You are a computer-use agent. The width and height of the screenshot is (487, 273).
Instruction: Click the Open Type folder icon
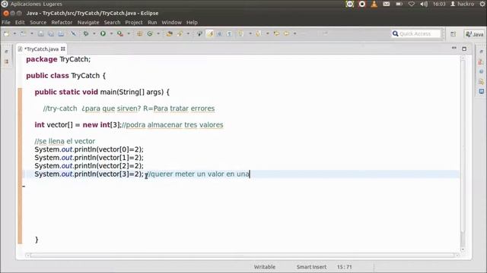(x=169, y=33)
